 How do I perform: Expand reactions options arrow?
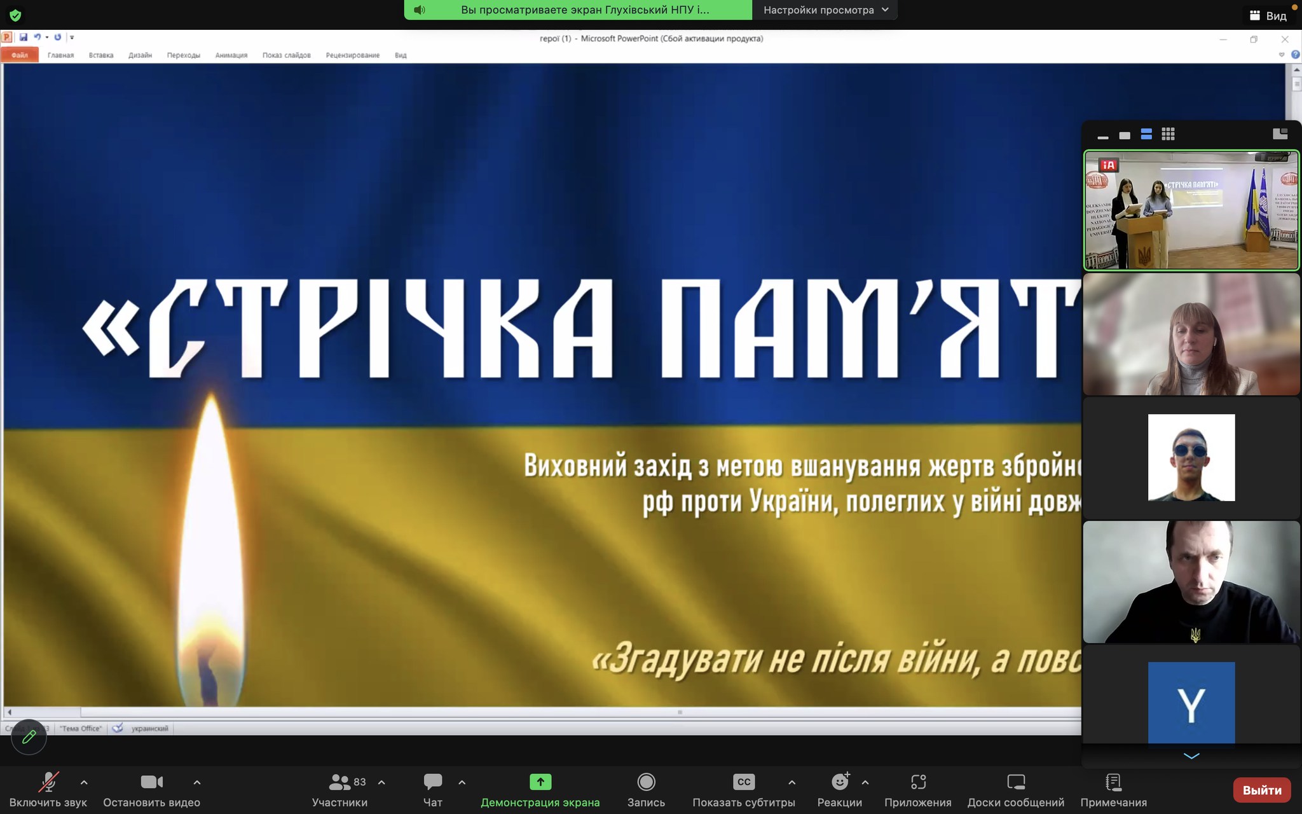(865, 782)
